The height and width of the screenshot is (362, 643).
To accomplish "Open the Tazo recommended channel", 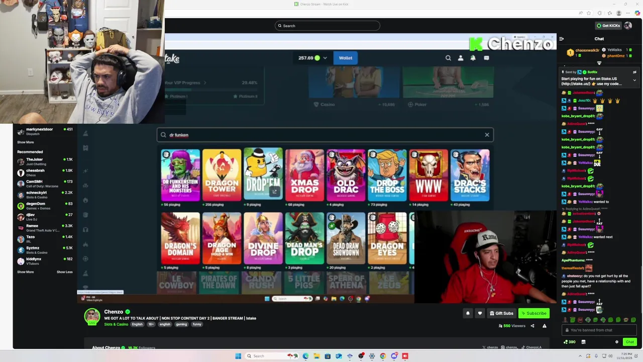I will [x=45, y=239].
